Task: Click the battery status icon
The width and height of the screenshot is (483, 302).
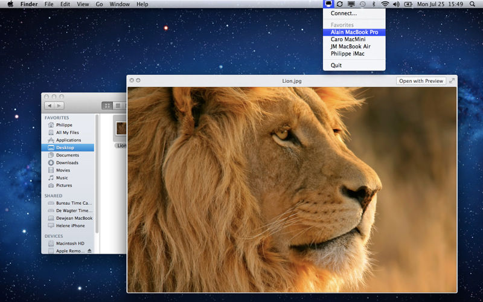Action: tap(408, 4)
